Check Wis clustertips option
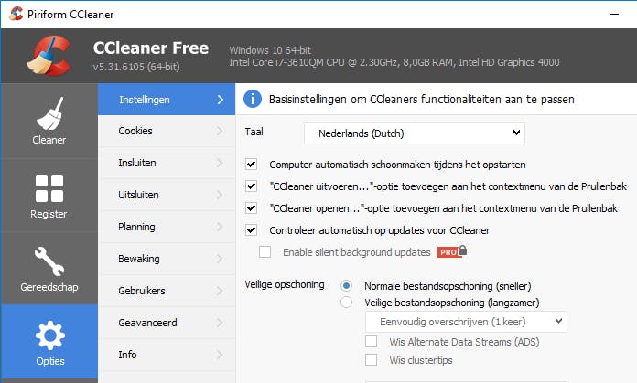This screenshot has height=383, width=637. point(371,359)
